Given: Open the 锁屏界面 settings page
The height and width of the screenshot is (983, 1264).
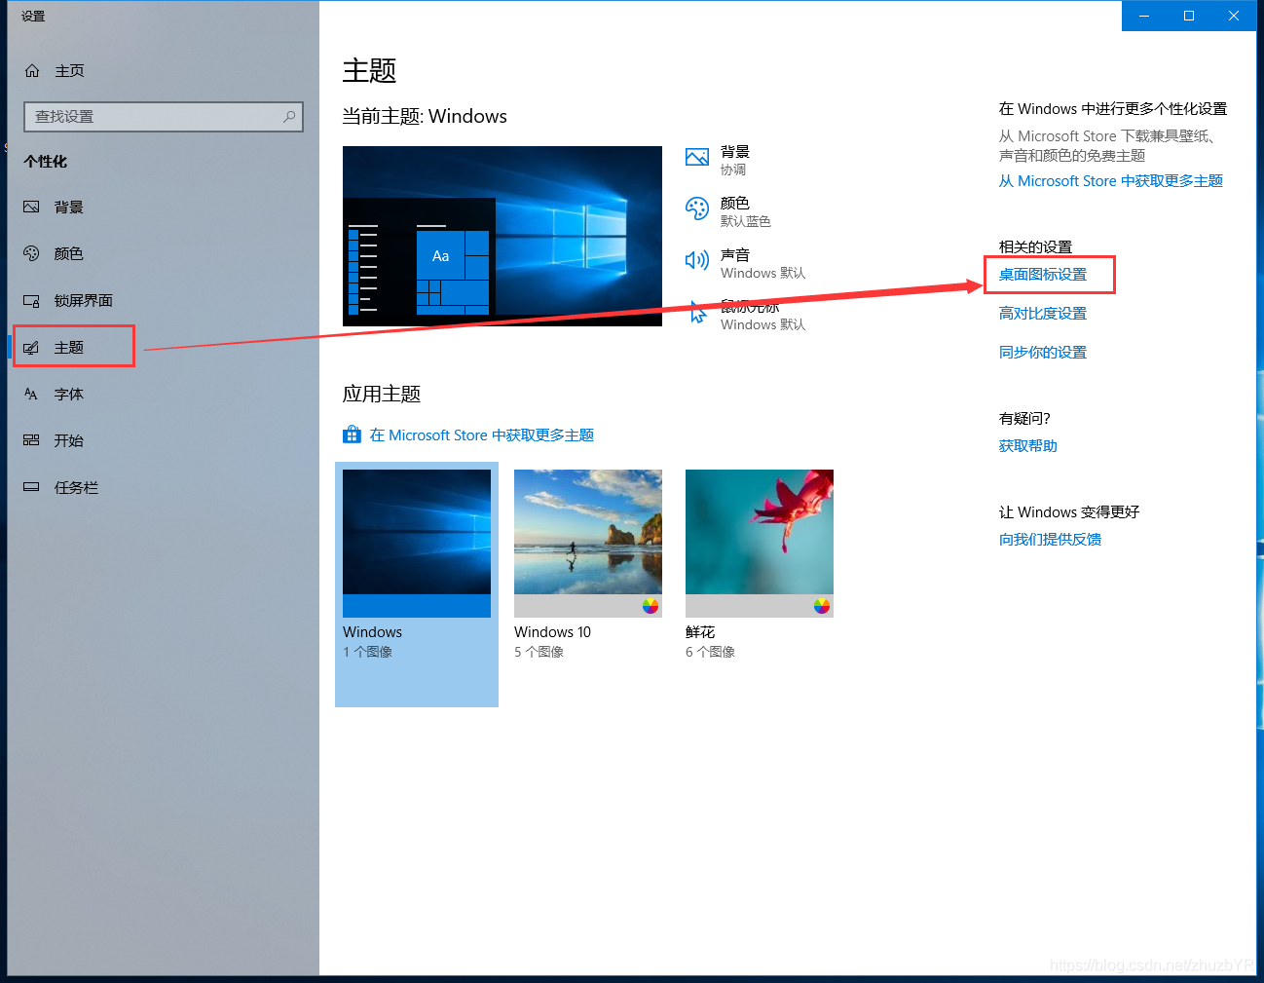Looking at the screenshot, I should [164, 301].
